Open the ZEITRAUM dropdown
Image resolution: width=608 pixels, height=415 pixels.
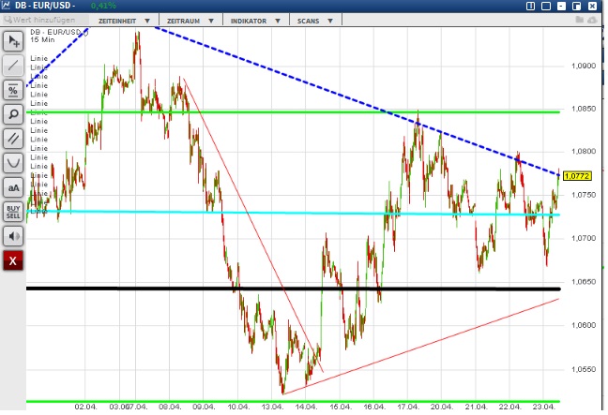click(x=190, y=21)
